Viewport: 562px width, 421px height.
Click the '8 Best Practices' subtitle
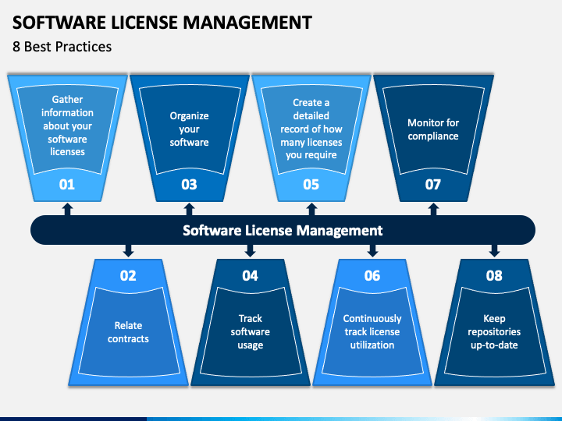[62, 47]
